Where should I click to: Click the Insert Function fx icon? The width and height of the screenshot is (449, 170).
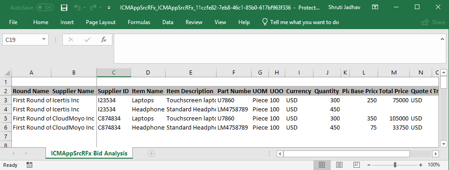coord(104,40)
